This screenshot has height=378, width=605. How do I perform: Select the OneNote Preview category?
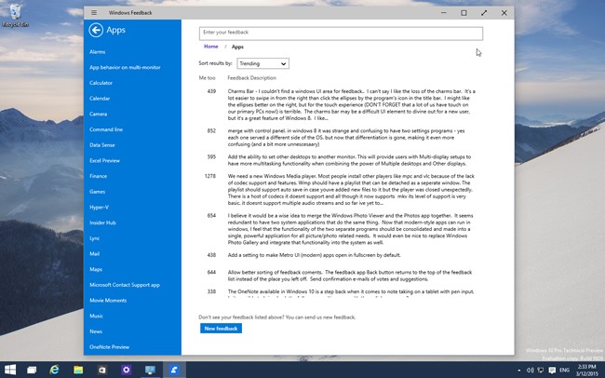109,346
